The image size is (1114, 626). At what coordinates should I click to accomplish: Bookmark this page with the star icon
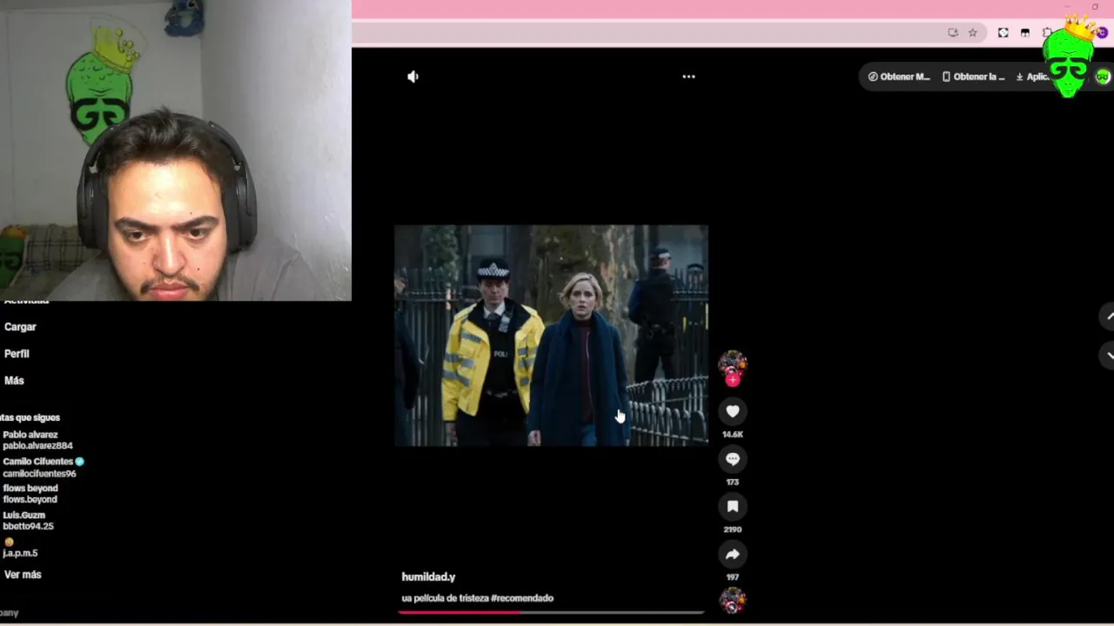pyautogui.click(x=973, y=33)
